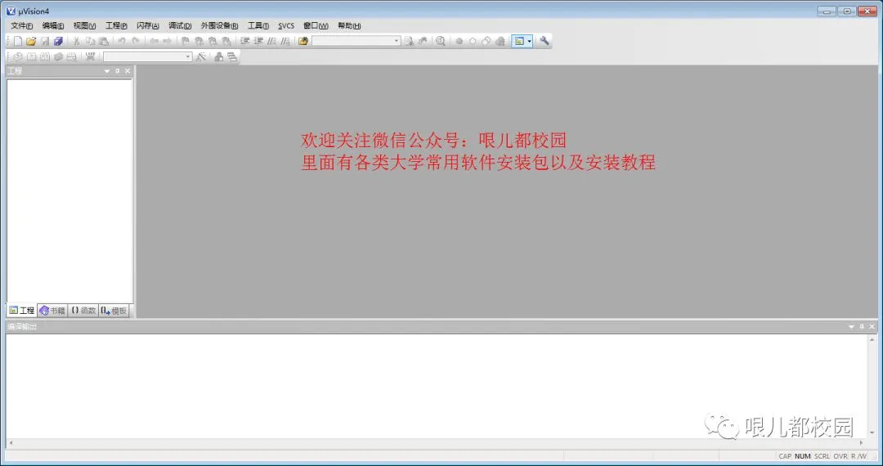The width and height of the screenshot is (883, 466).
Task: Open the Configuration wrench icon
Action: point(544,41)
